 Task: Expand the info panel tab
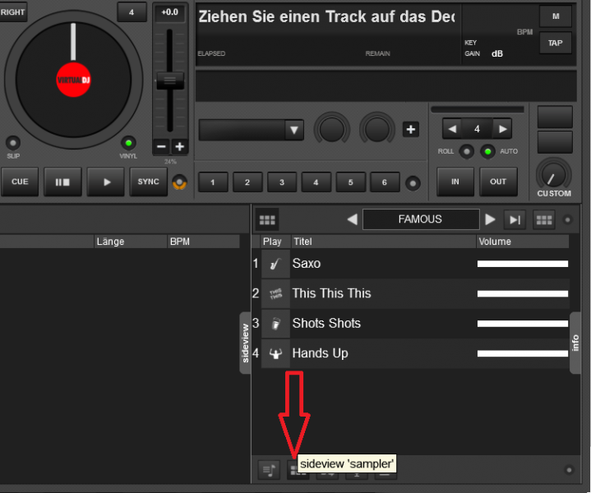coord(575,343)
